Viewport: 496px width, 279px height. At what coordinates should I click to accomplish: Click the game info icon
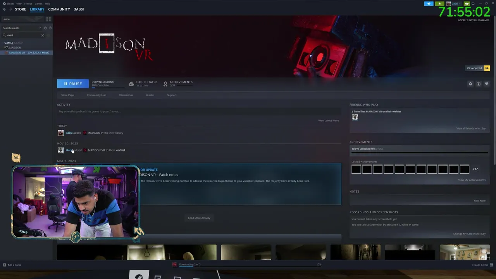point(479,84)
